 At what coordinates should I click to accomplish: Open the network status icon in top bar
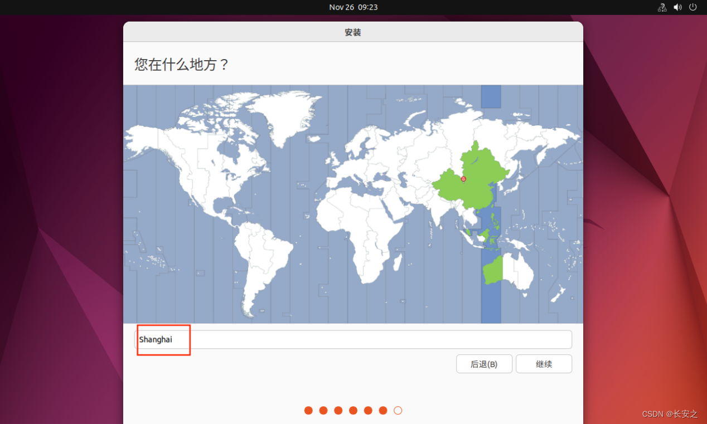click(662, 7)
